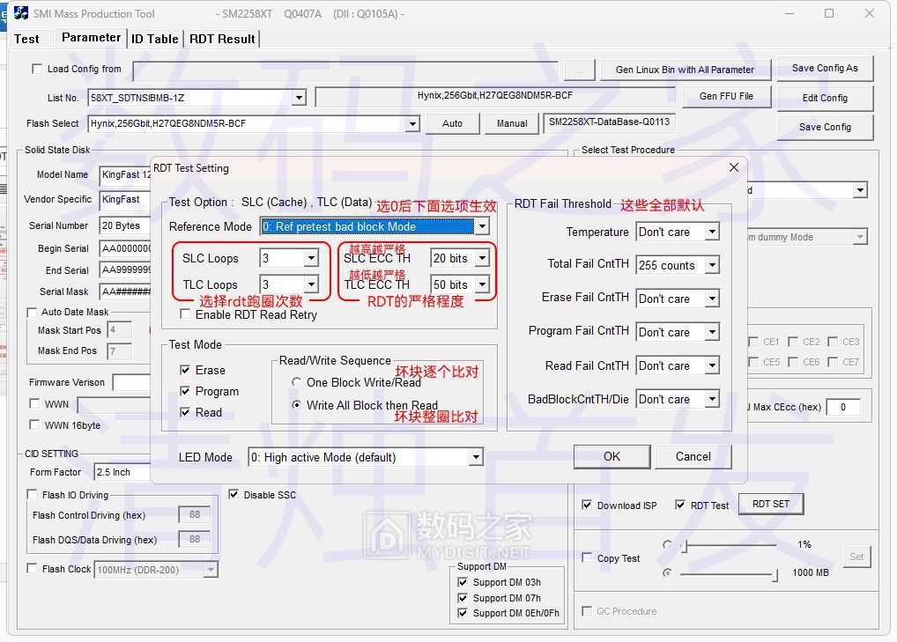Viewport: 897px width, 642px height.
Task: Open the RDT Result tab
Action: [222, 39]
